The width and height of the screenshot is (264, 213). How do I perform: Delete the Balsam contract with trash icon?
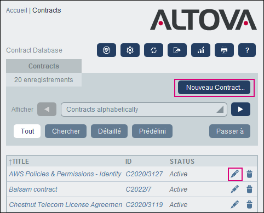[x=249, y=189]
